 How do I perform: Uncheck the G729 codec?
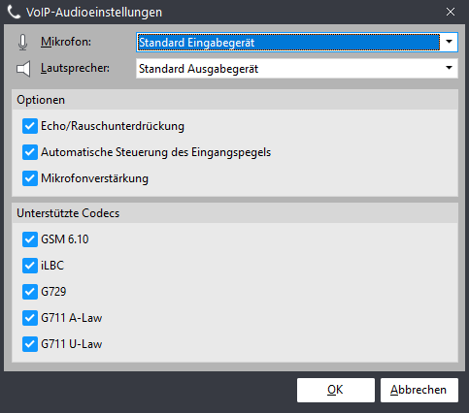[30, 292]
